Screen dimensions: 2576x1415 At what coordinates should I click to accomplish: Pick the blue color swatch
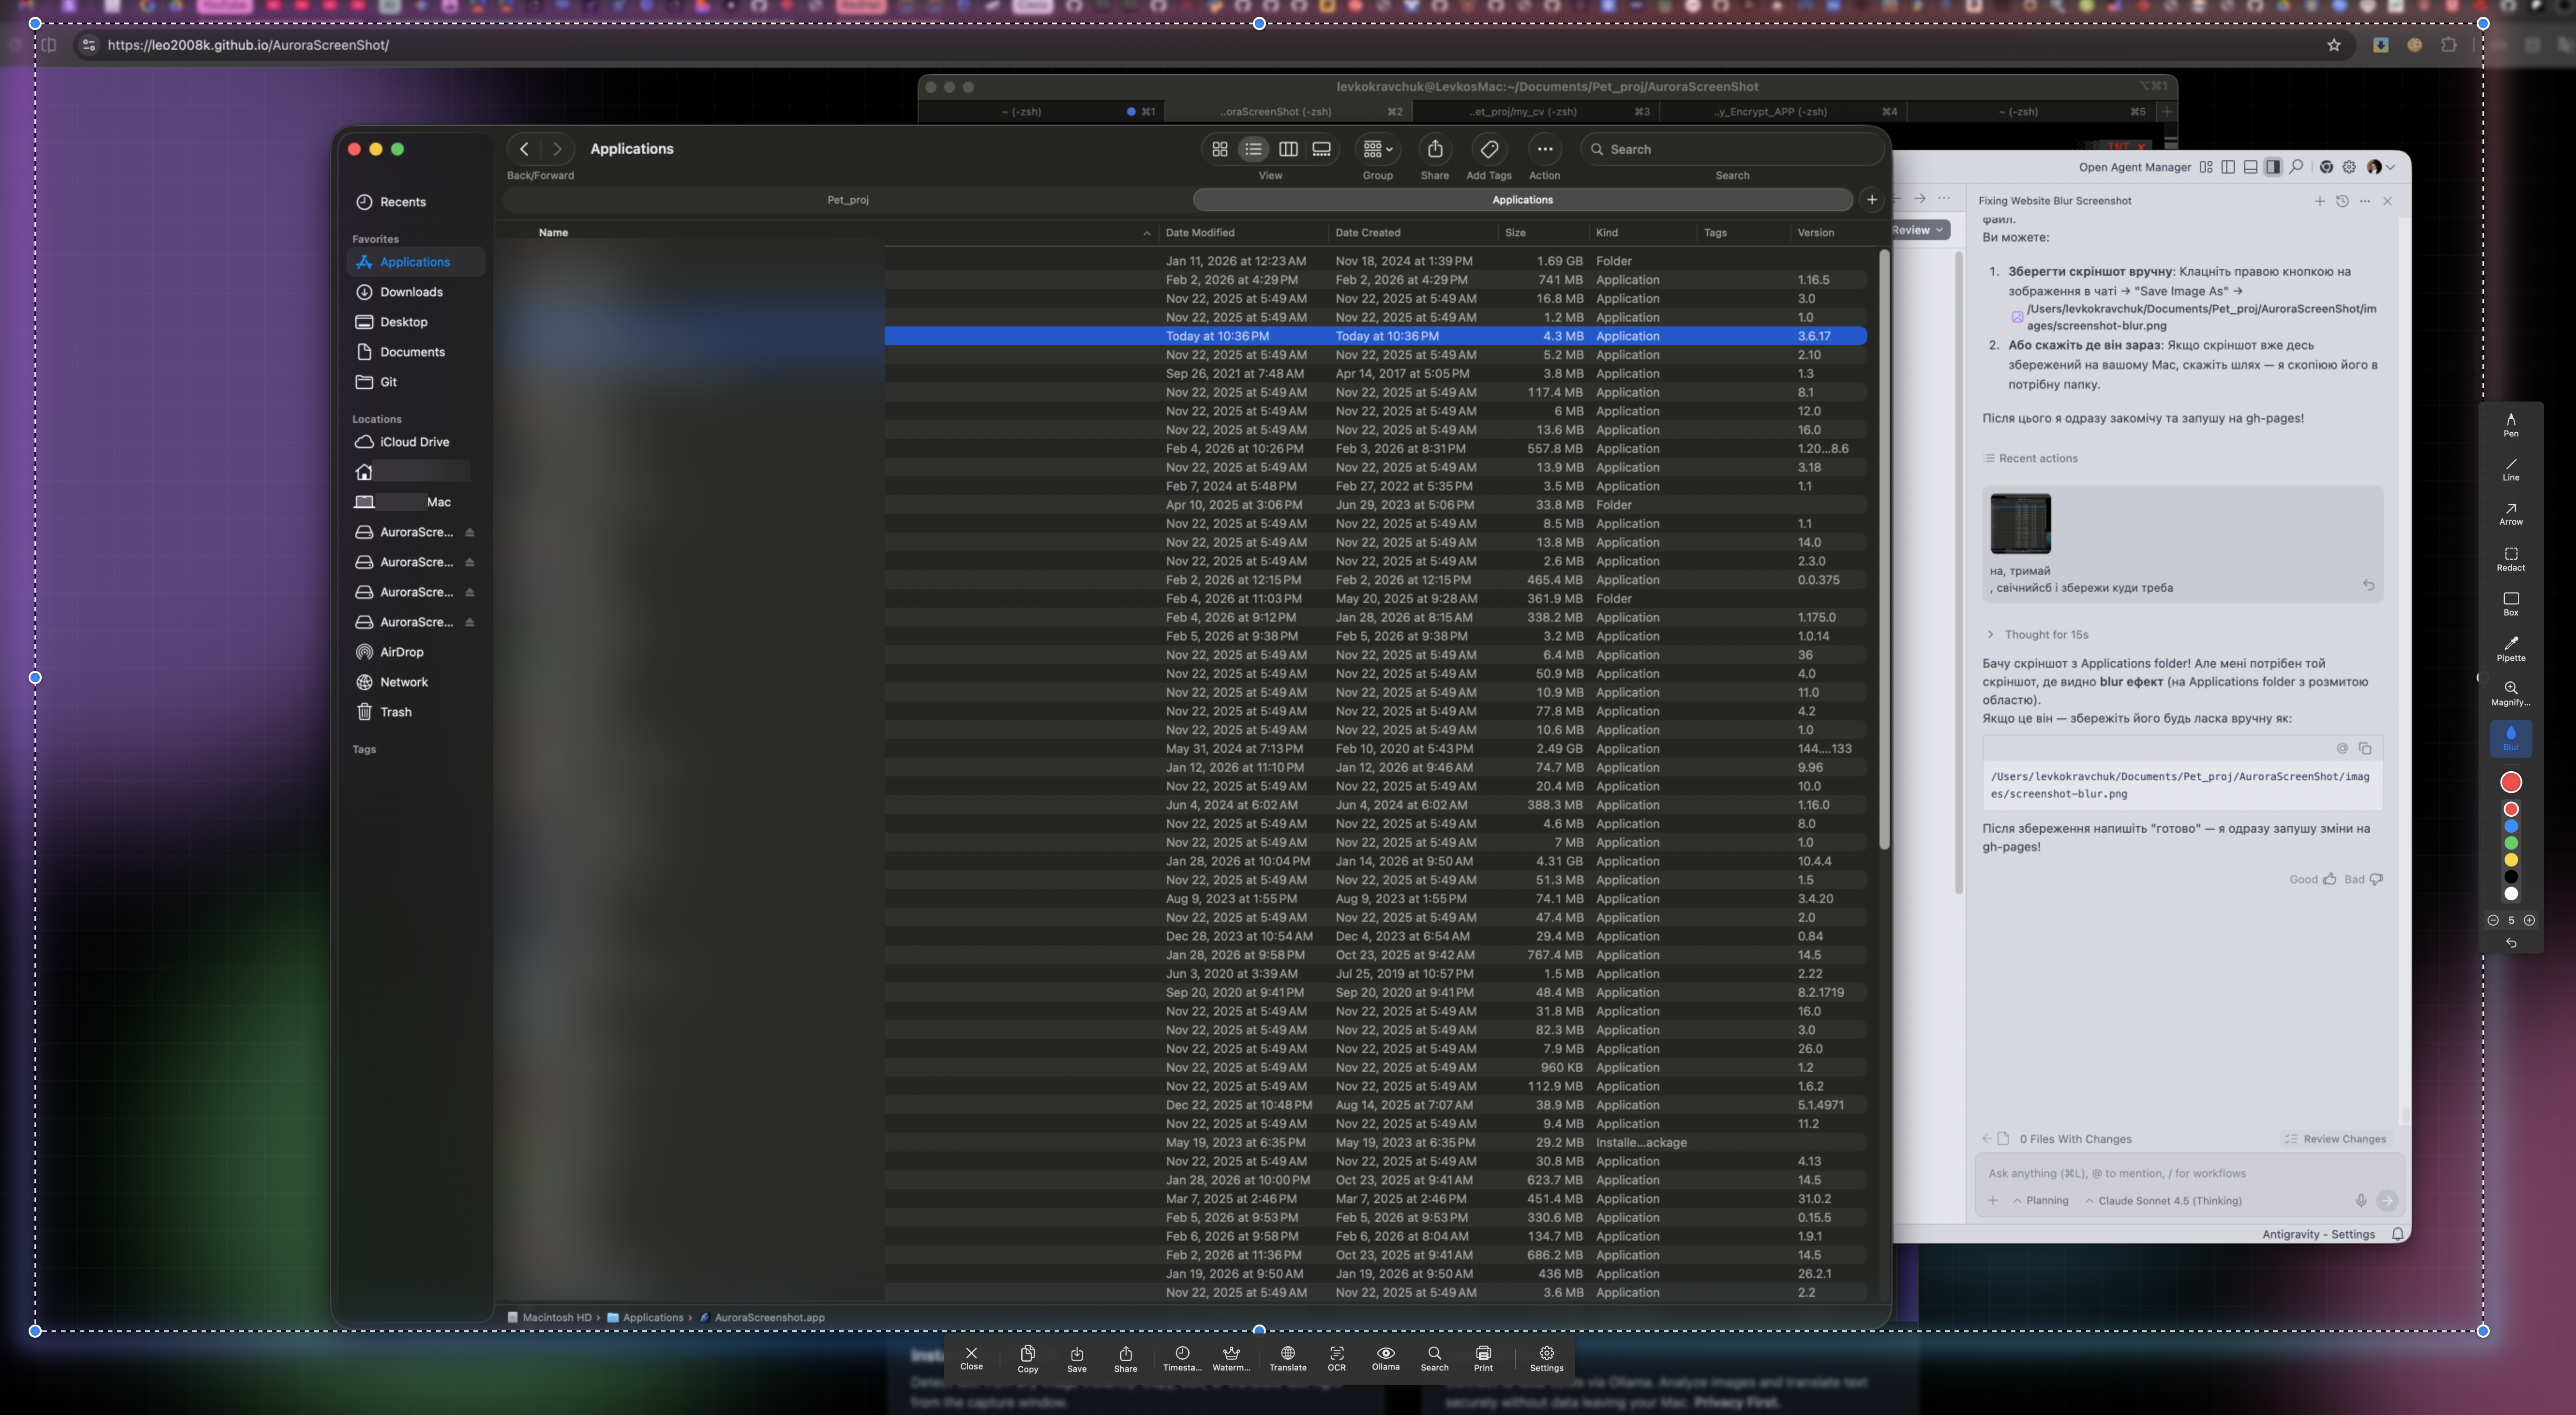pyautogui.click(x=2511, y=826)
